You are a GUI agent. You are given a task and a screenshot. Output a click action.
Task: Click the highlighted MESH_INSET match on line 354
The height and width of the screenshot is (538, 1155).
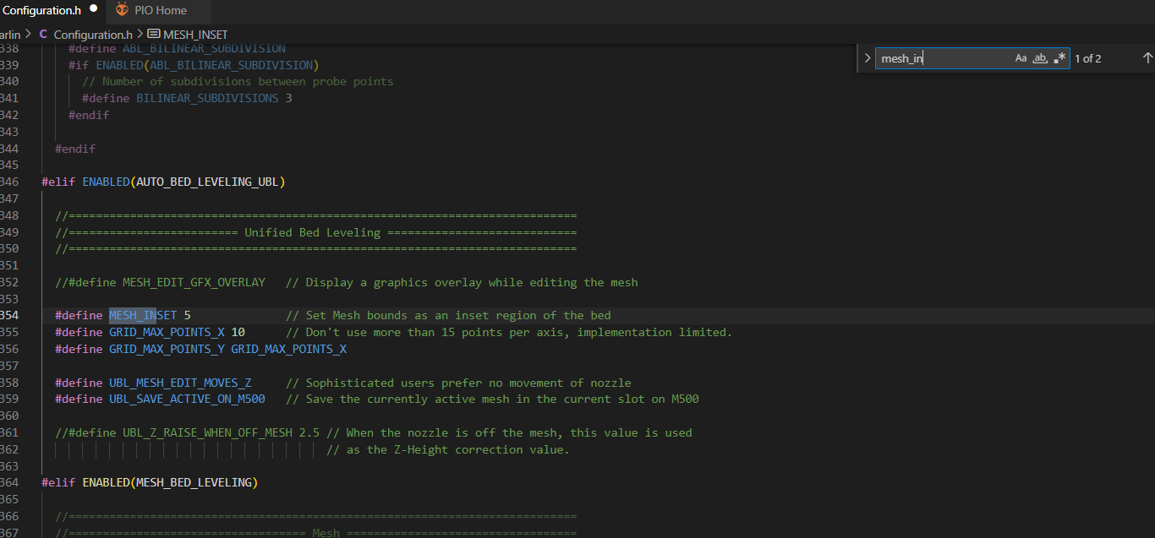point(133,316)
